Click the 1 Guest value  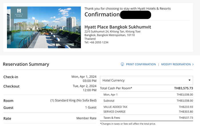click(91, 107)
